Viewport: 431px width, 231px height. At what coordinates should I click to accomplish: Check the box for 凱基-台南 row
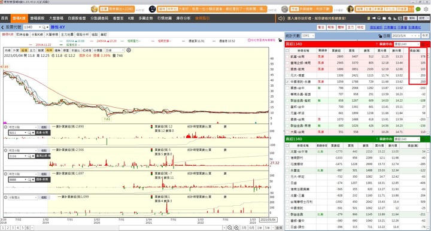click(x=287, y=57)
